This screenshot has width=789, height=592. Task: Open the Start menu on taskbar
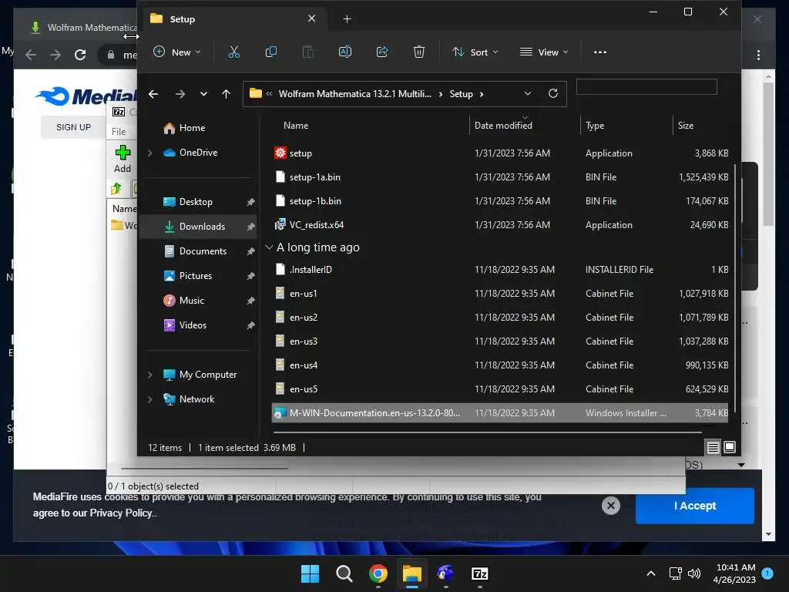point(310,573)
